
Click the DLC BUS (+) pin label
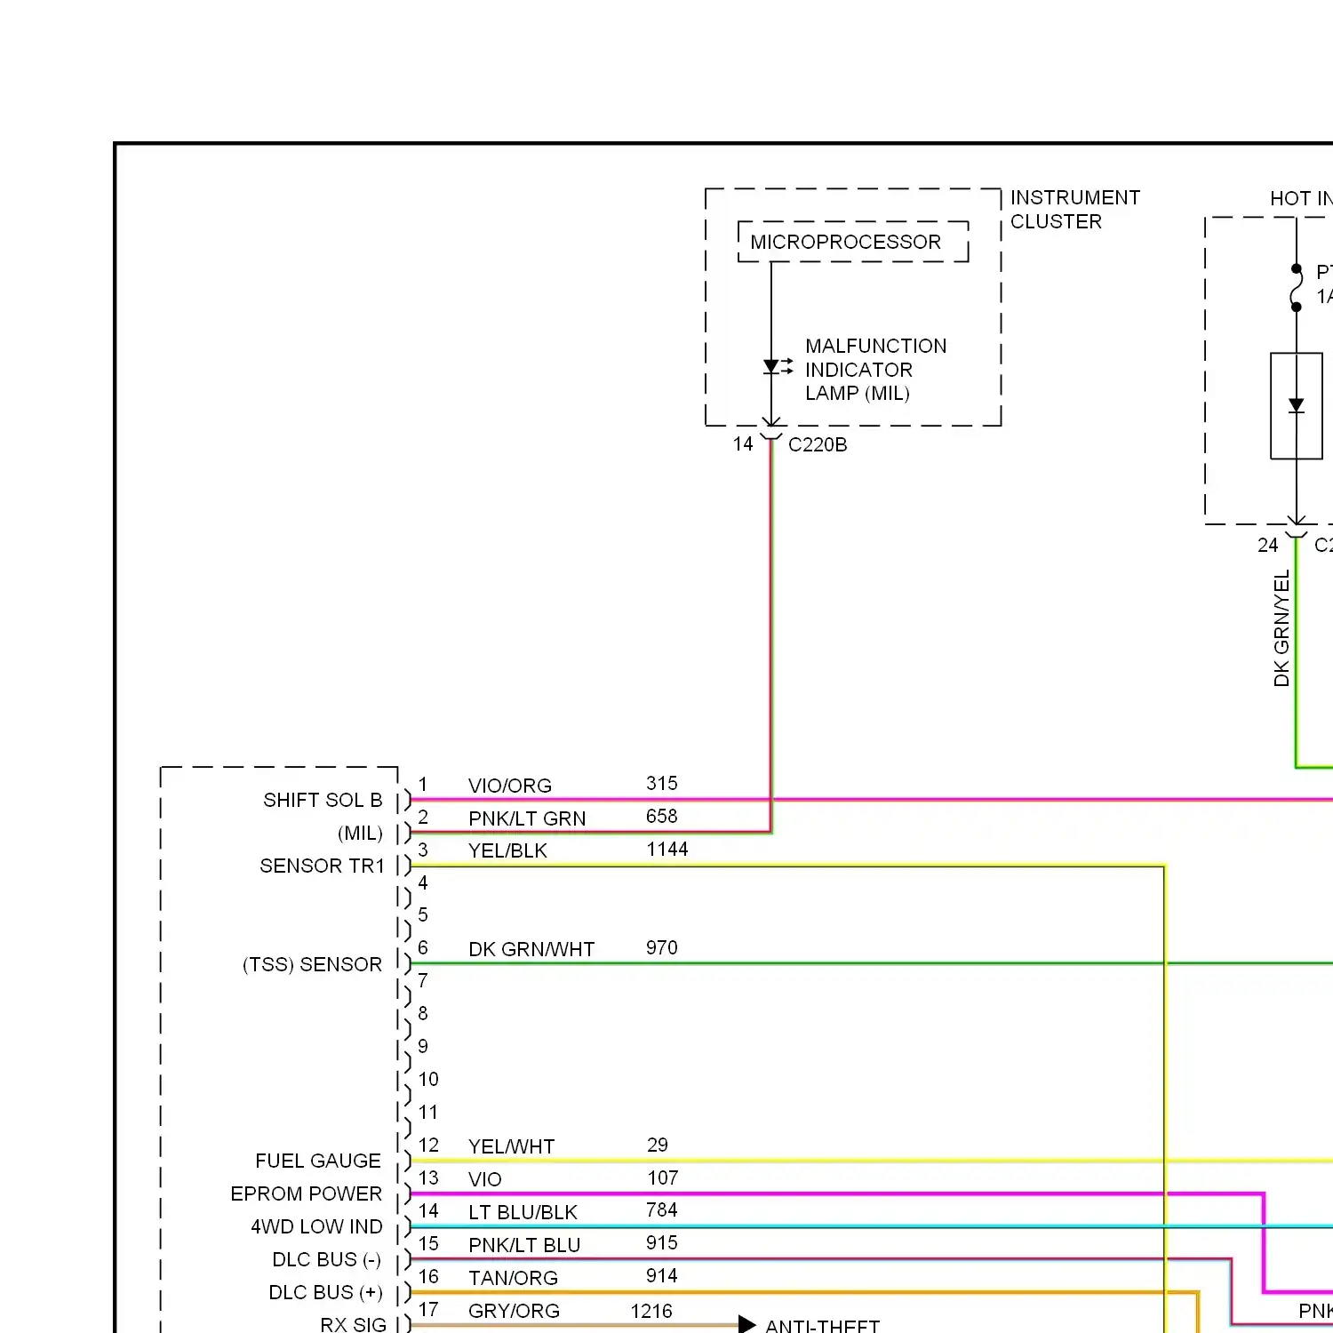click(x=325, y=1292)
